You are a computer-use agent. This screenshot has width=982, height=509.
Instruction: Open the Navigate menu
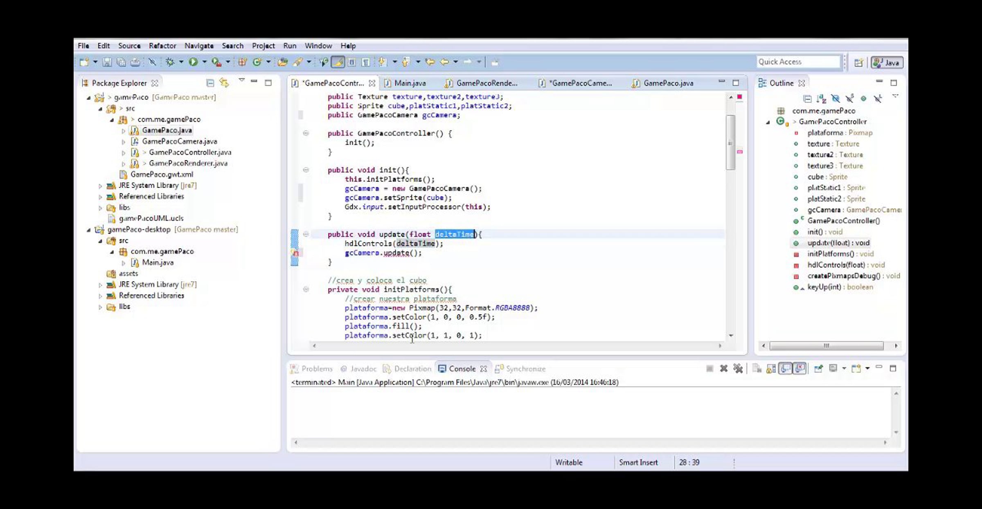coord(199,46)
